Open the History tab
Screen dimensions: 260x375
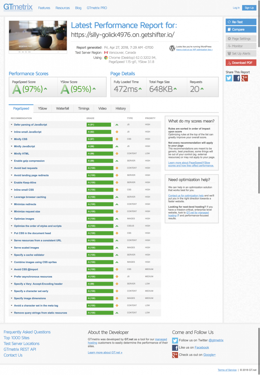pyautogui.click(x=121, y=108)
